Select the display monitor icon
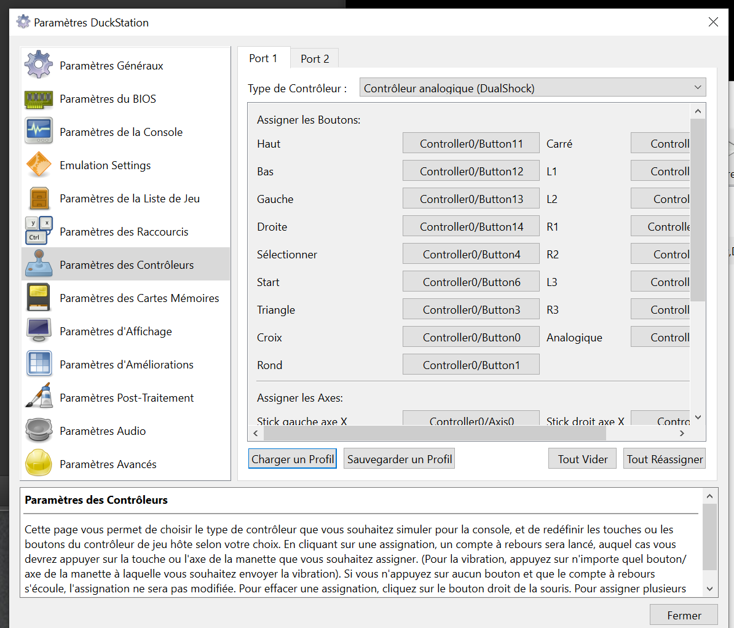The height and width of the screenshot is (628, 734). click(x=39, y=331)
